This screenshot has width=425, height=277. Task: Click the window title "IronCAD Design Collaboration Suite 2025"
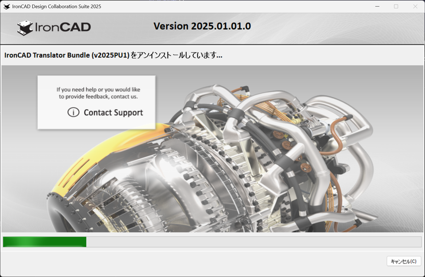click(x=57, y=7)
